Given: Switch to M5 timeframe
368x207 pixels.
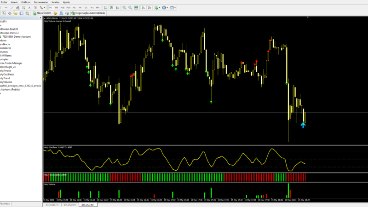Looking at the screenshot, I should point(57,7).
